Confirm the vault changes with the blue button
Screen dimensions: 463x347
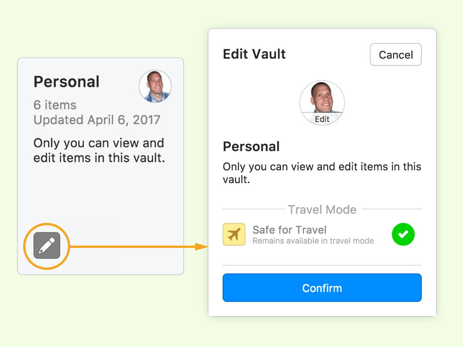point(322,288)
